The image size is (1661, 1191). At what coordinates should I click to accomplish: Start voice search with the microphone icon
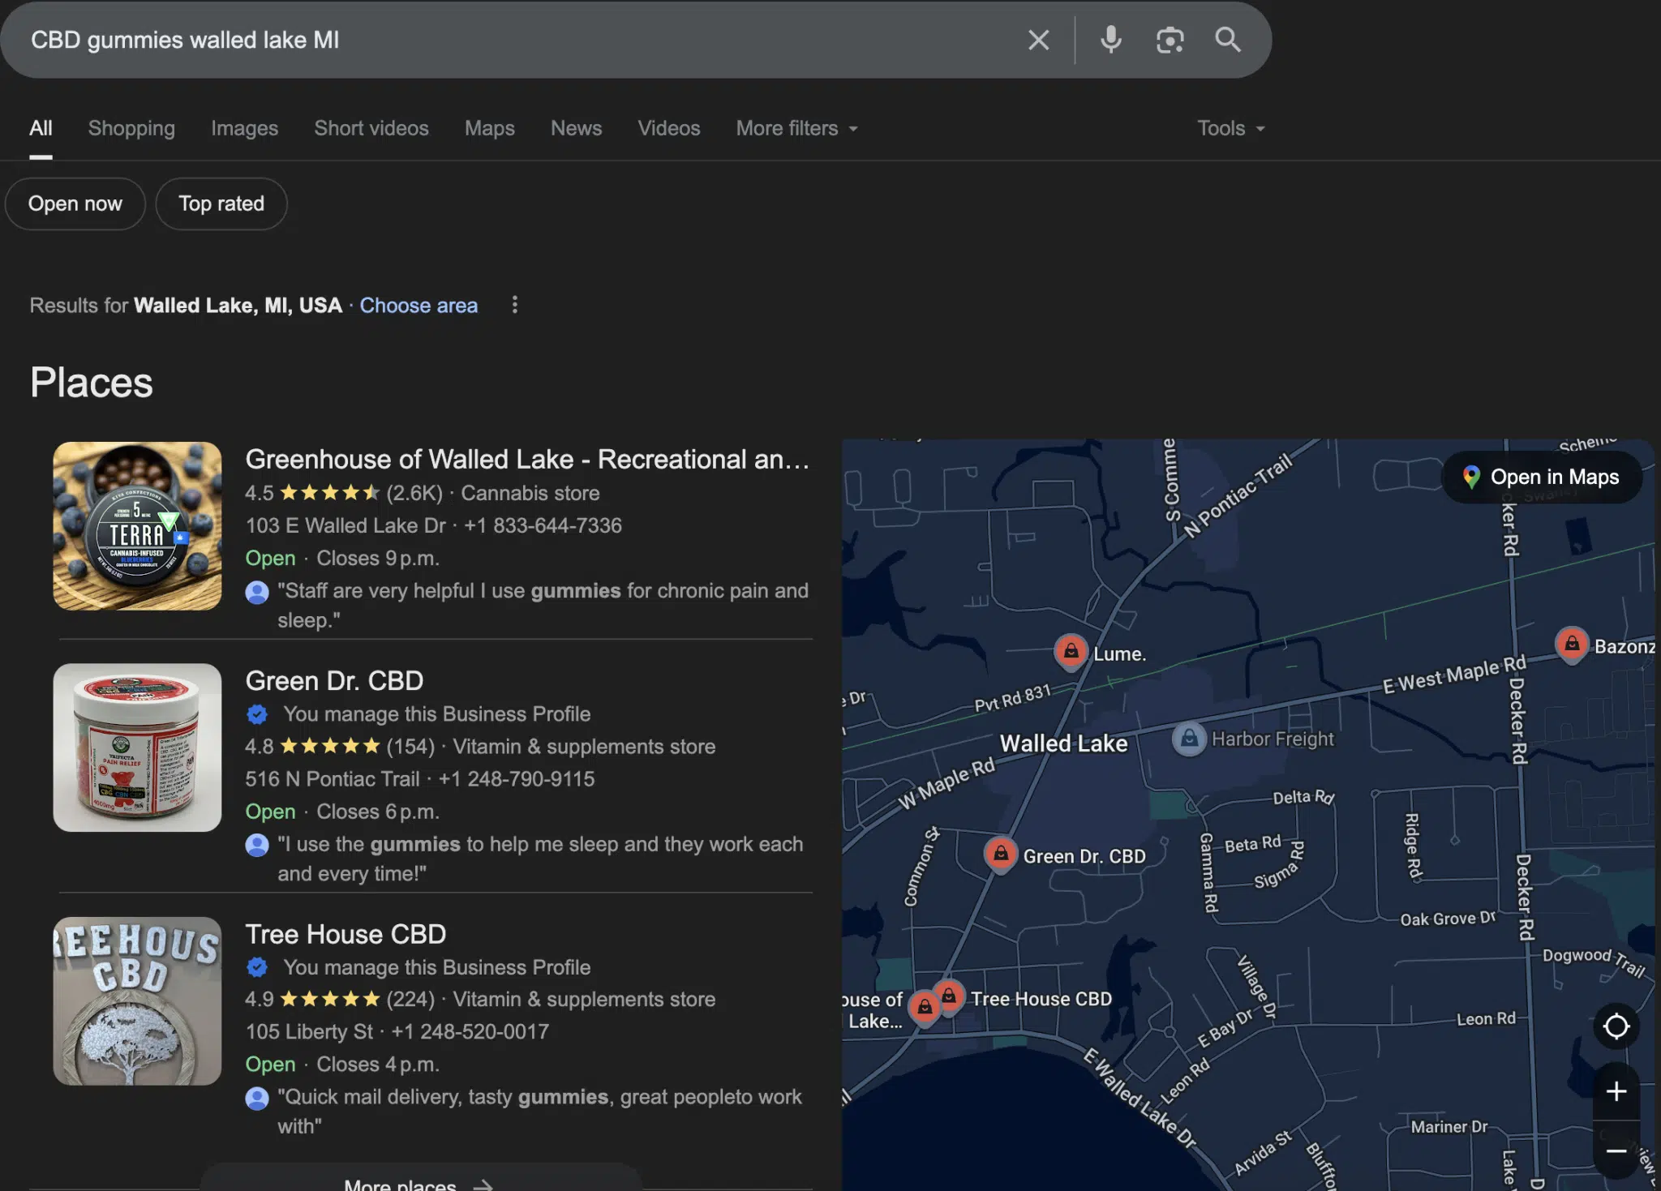(x=1110, y=40)
